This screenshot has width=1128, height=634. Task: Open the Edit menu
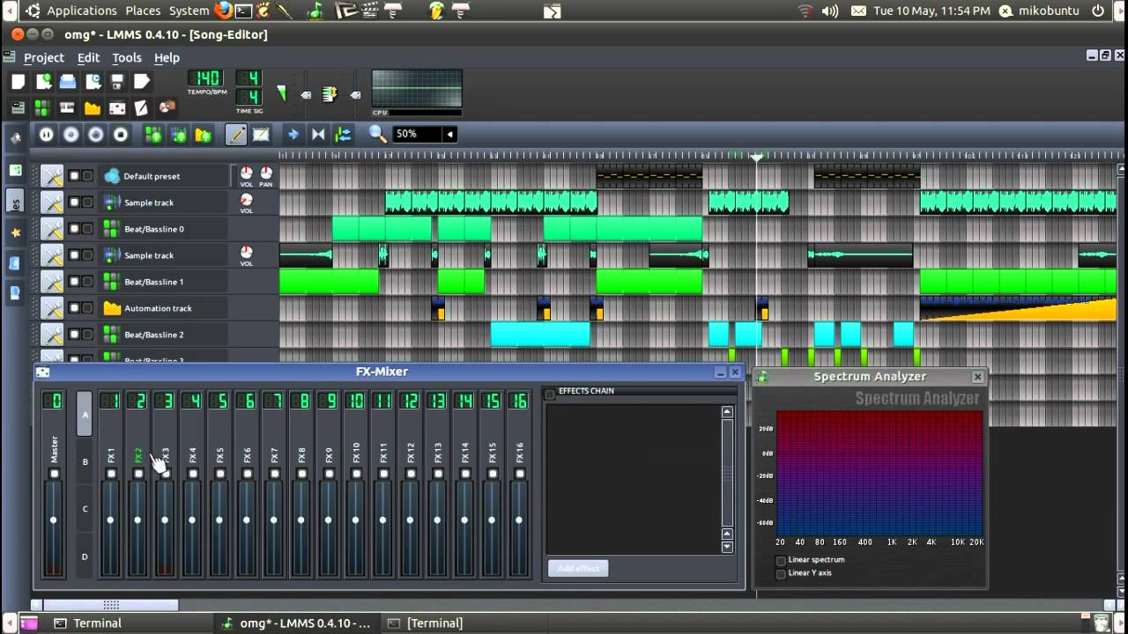coord(88,57)
